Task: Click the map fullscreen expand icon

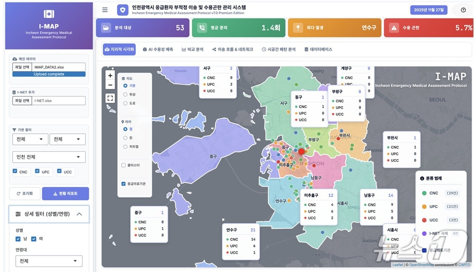Action: click(110, 98)
